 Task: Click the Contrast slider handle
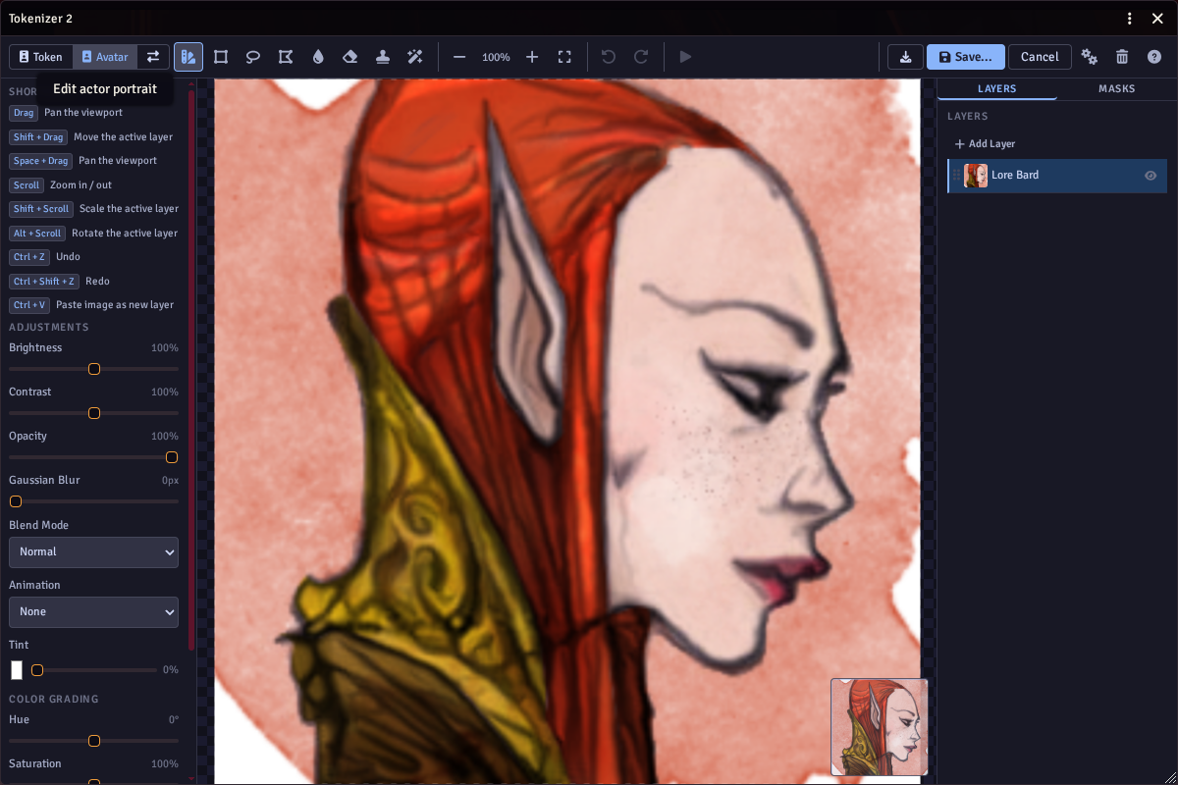94,413
